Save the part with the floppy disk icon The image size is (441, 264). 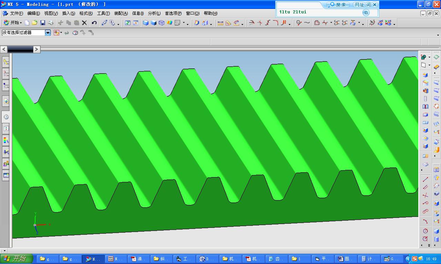coord(43,23)
